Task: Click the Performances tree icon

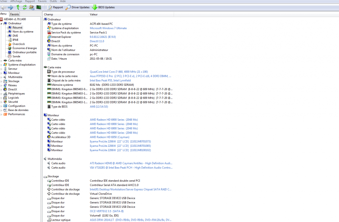Action: pos(5,114)
